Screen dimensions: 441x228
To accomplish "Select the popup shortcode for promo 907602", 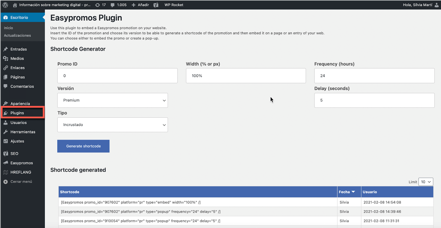I will point(141,212).
